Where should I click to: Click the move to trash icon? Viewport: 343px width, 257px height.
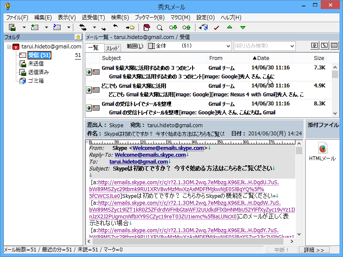pyautogui.click(x=203, y=27)
